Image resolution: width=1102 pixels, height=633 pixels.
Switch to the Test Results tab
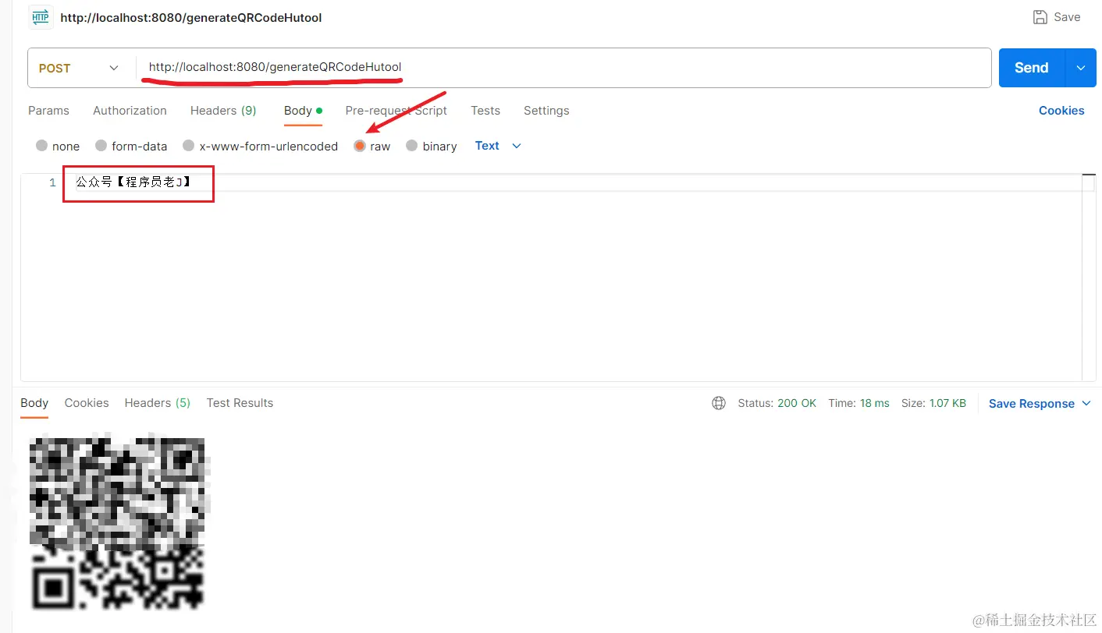coord(240,403)
